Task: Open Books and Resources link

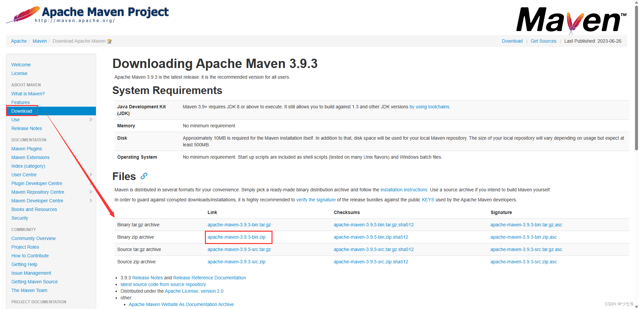Action: tap(34, 209)
